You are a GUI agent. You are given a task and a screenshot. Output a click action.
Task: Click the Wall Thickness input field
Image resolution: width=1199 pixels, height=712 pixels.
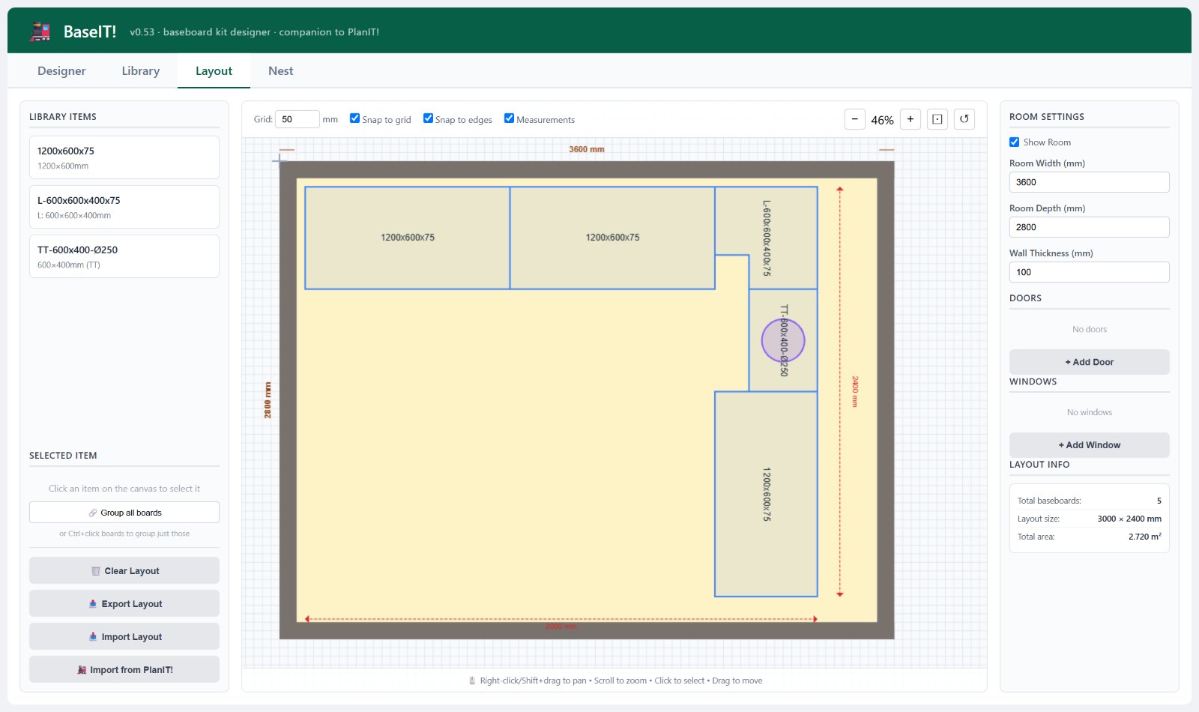(1089, 272)
